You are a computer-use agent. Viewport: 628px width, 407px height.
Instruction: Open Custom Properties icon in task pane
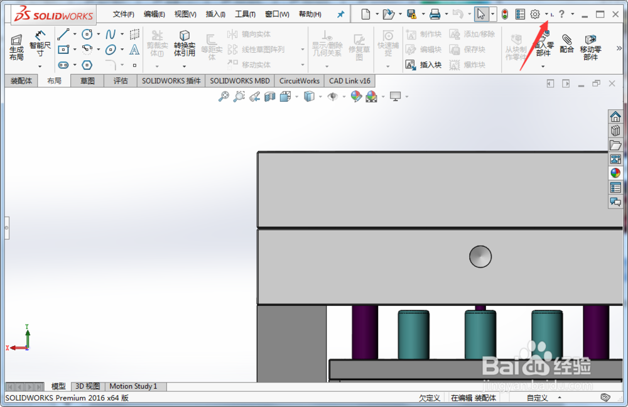tap(615, 187)
